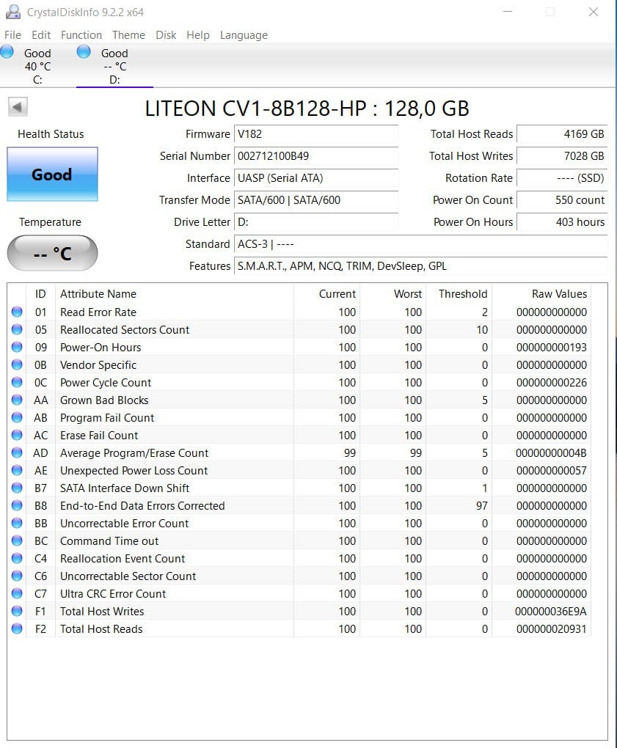
Task: Select raw value 000000020931
Action: pos(551,629)
